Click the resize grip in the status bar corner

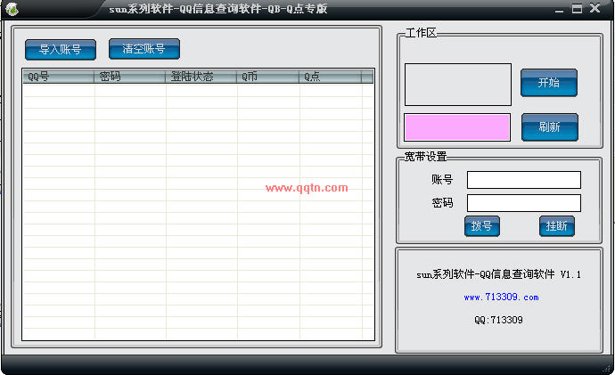point(606,368)
